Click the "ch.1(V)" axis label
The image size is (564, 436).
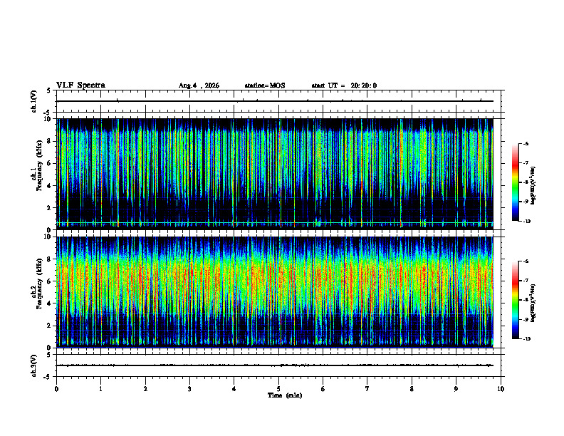click(34, 101)
